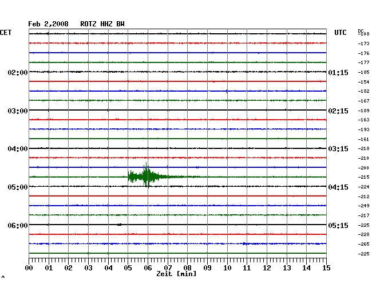Click the UTC time label "02:15"
This screenshot has height=283, width=372.
(x=338, y=111)
